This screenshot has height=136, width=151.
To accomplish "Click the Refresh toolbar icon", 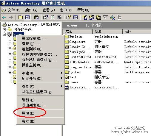I will pyautogui.click(x=53, y=17).
